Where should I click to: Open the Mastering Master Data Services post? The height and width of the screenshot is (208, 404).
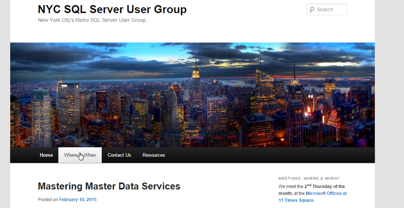click(109, 186)
